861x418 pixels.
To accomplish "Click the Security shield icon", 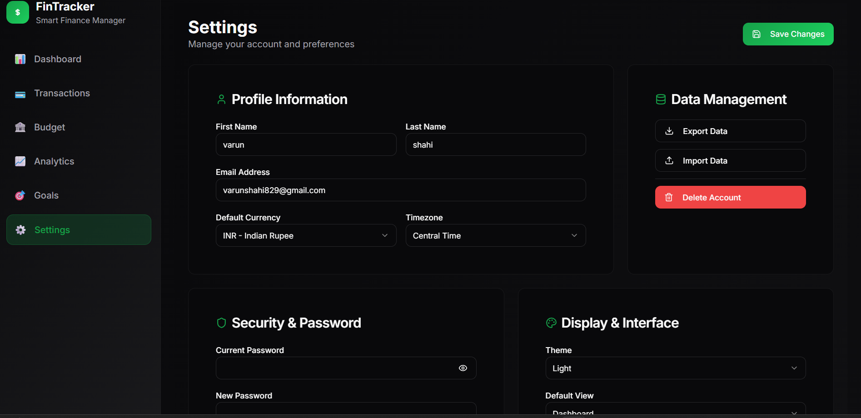I will [221, 323].
